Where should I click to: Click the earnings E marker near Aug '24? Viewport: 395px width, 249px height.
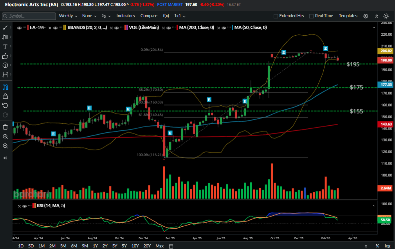[89, 108]
